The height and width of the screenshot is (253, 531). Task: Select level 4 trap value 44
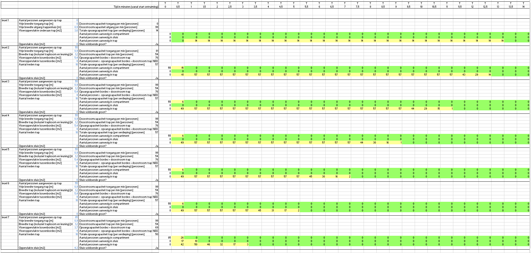[362, 143]
